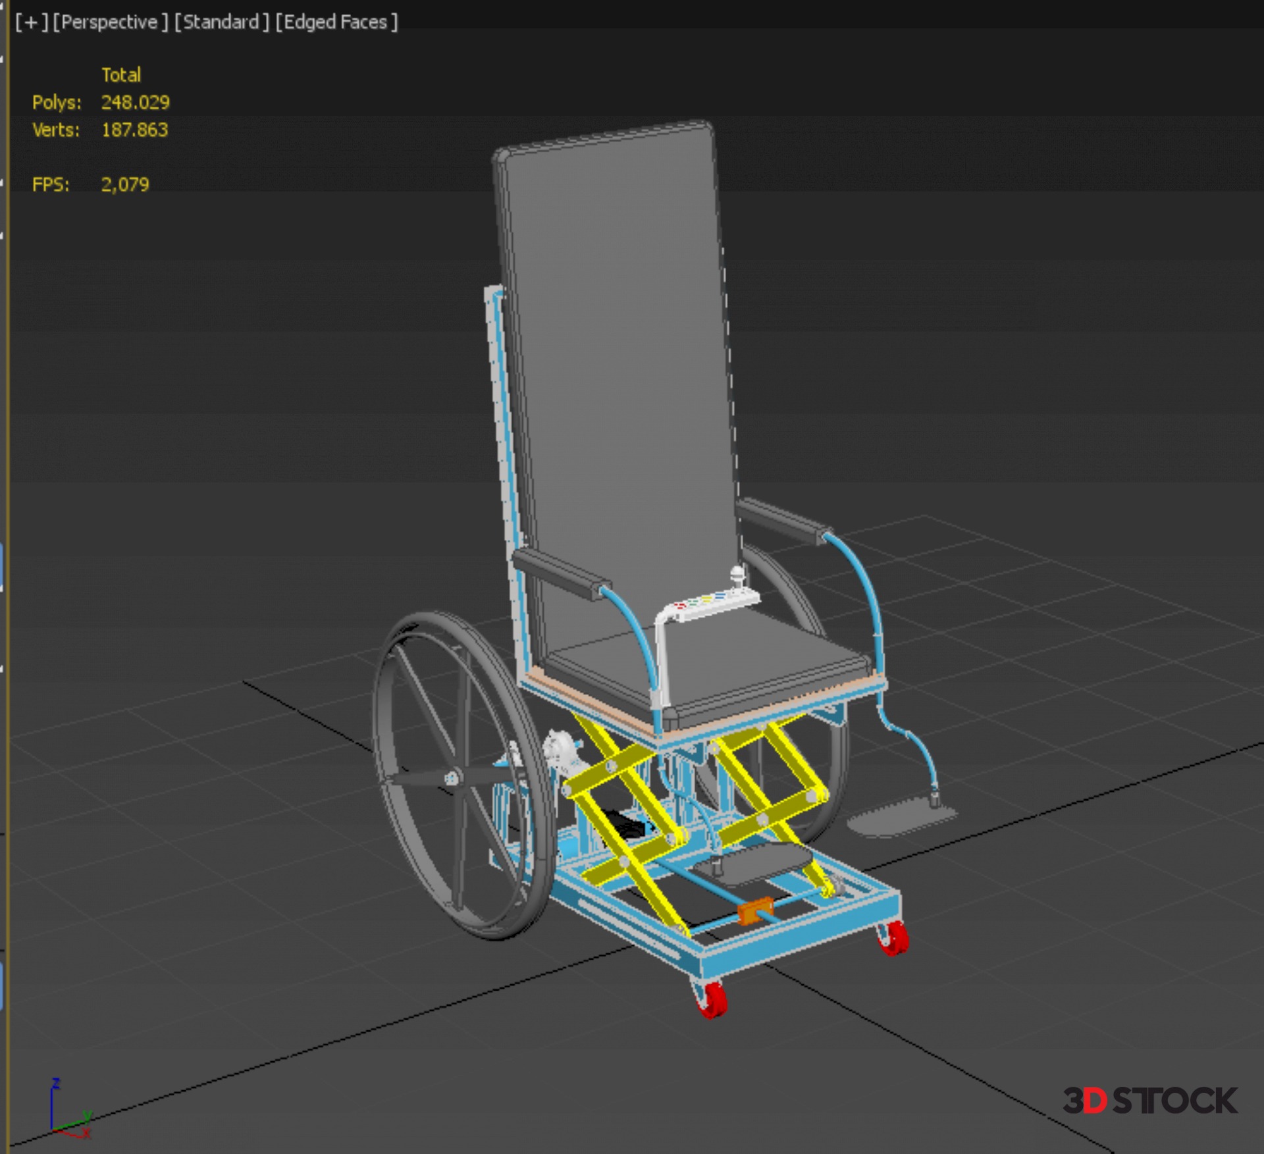Select the white gear motor near the wheel
Screen dimensions: 1264x1154
coord(560,749)
